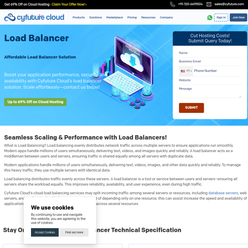Go to the Pricing menu item
The width and height of the screenshot is (248, 248).
(x=132, y=17)
